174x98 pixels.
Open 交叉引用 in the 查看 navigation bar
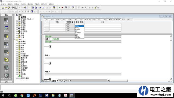click(x=6, y=61)
